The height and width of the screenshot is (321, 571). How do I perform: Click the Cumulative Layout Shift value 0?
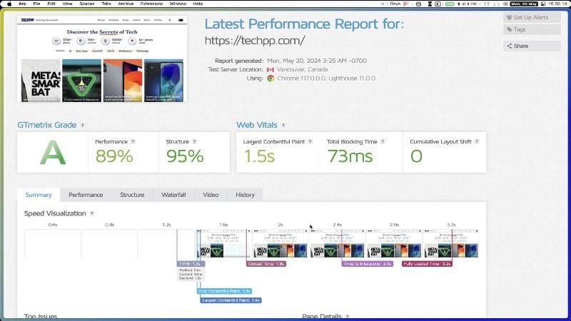[x=416, y=156]
